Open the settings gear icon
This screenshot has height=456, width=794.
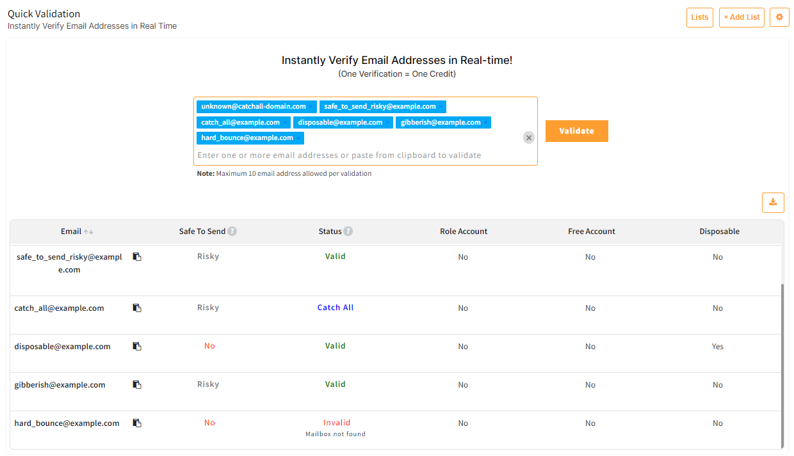(x=779, y=17)
